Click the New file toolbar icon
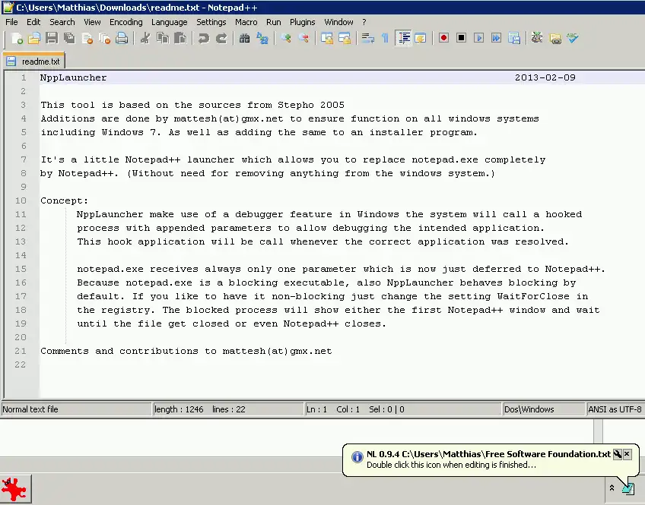 17,38
